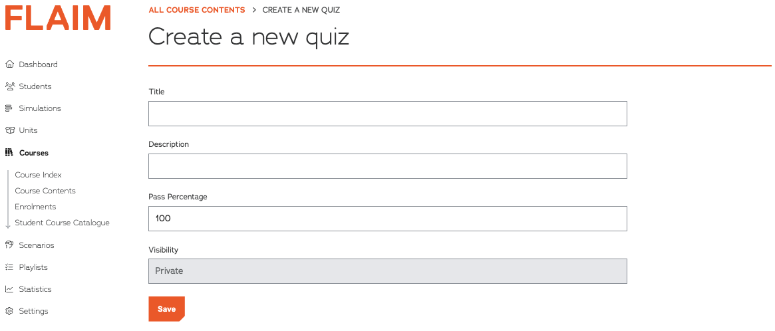The height and width of the screenshot is (331, 775).
Task: Click the Settings gear icon
Action: pos(9,311)
